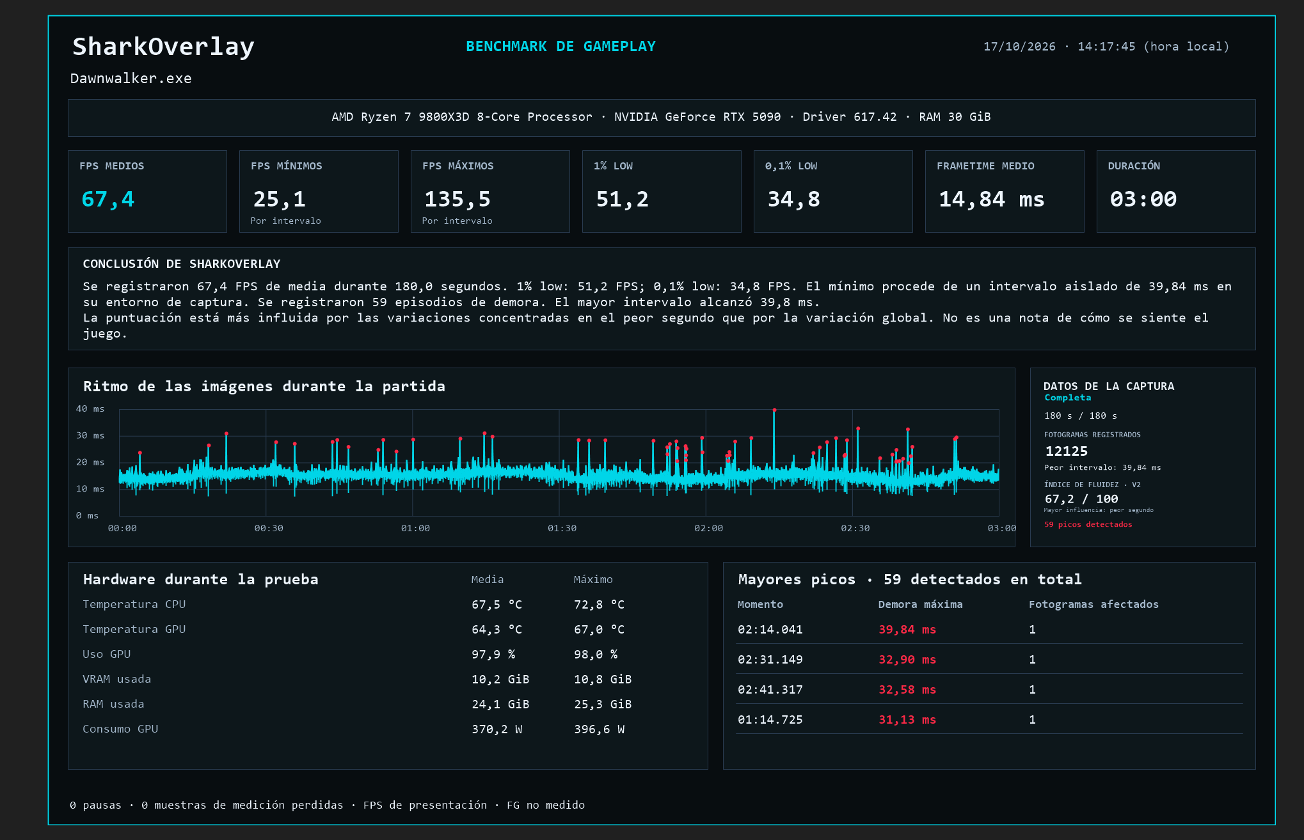The height and width of the screenshot is (840, 1304).
Task: Click the 01:00 time axis label
Action: [x=415, y=528]
